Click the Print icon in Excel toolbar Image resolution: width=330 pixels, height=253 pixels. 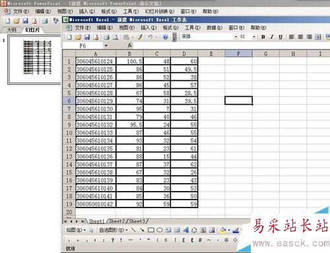[107, 37]
